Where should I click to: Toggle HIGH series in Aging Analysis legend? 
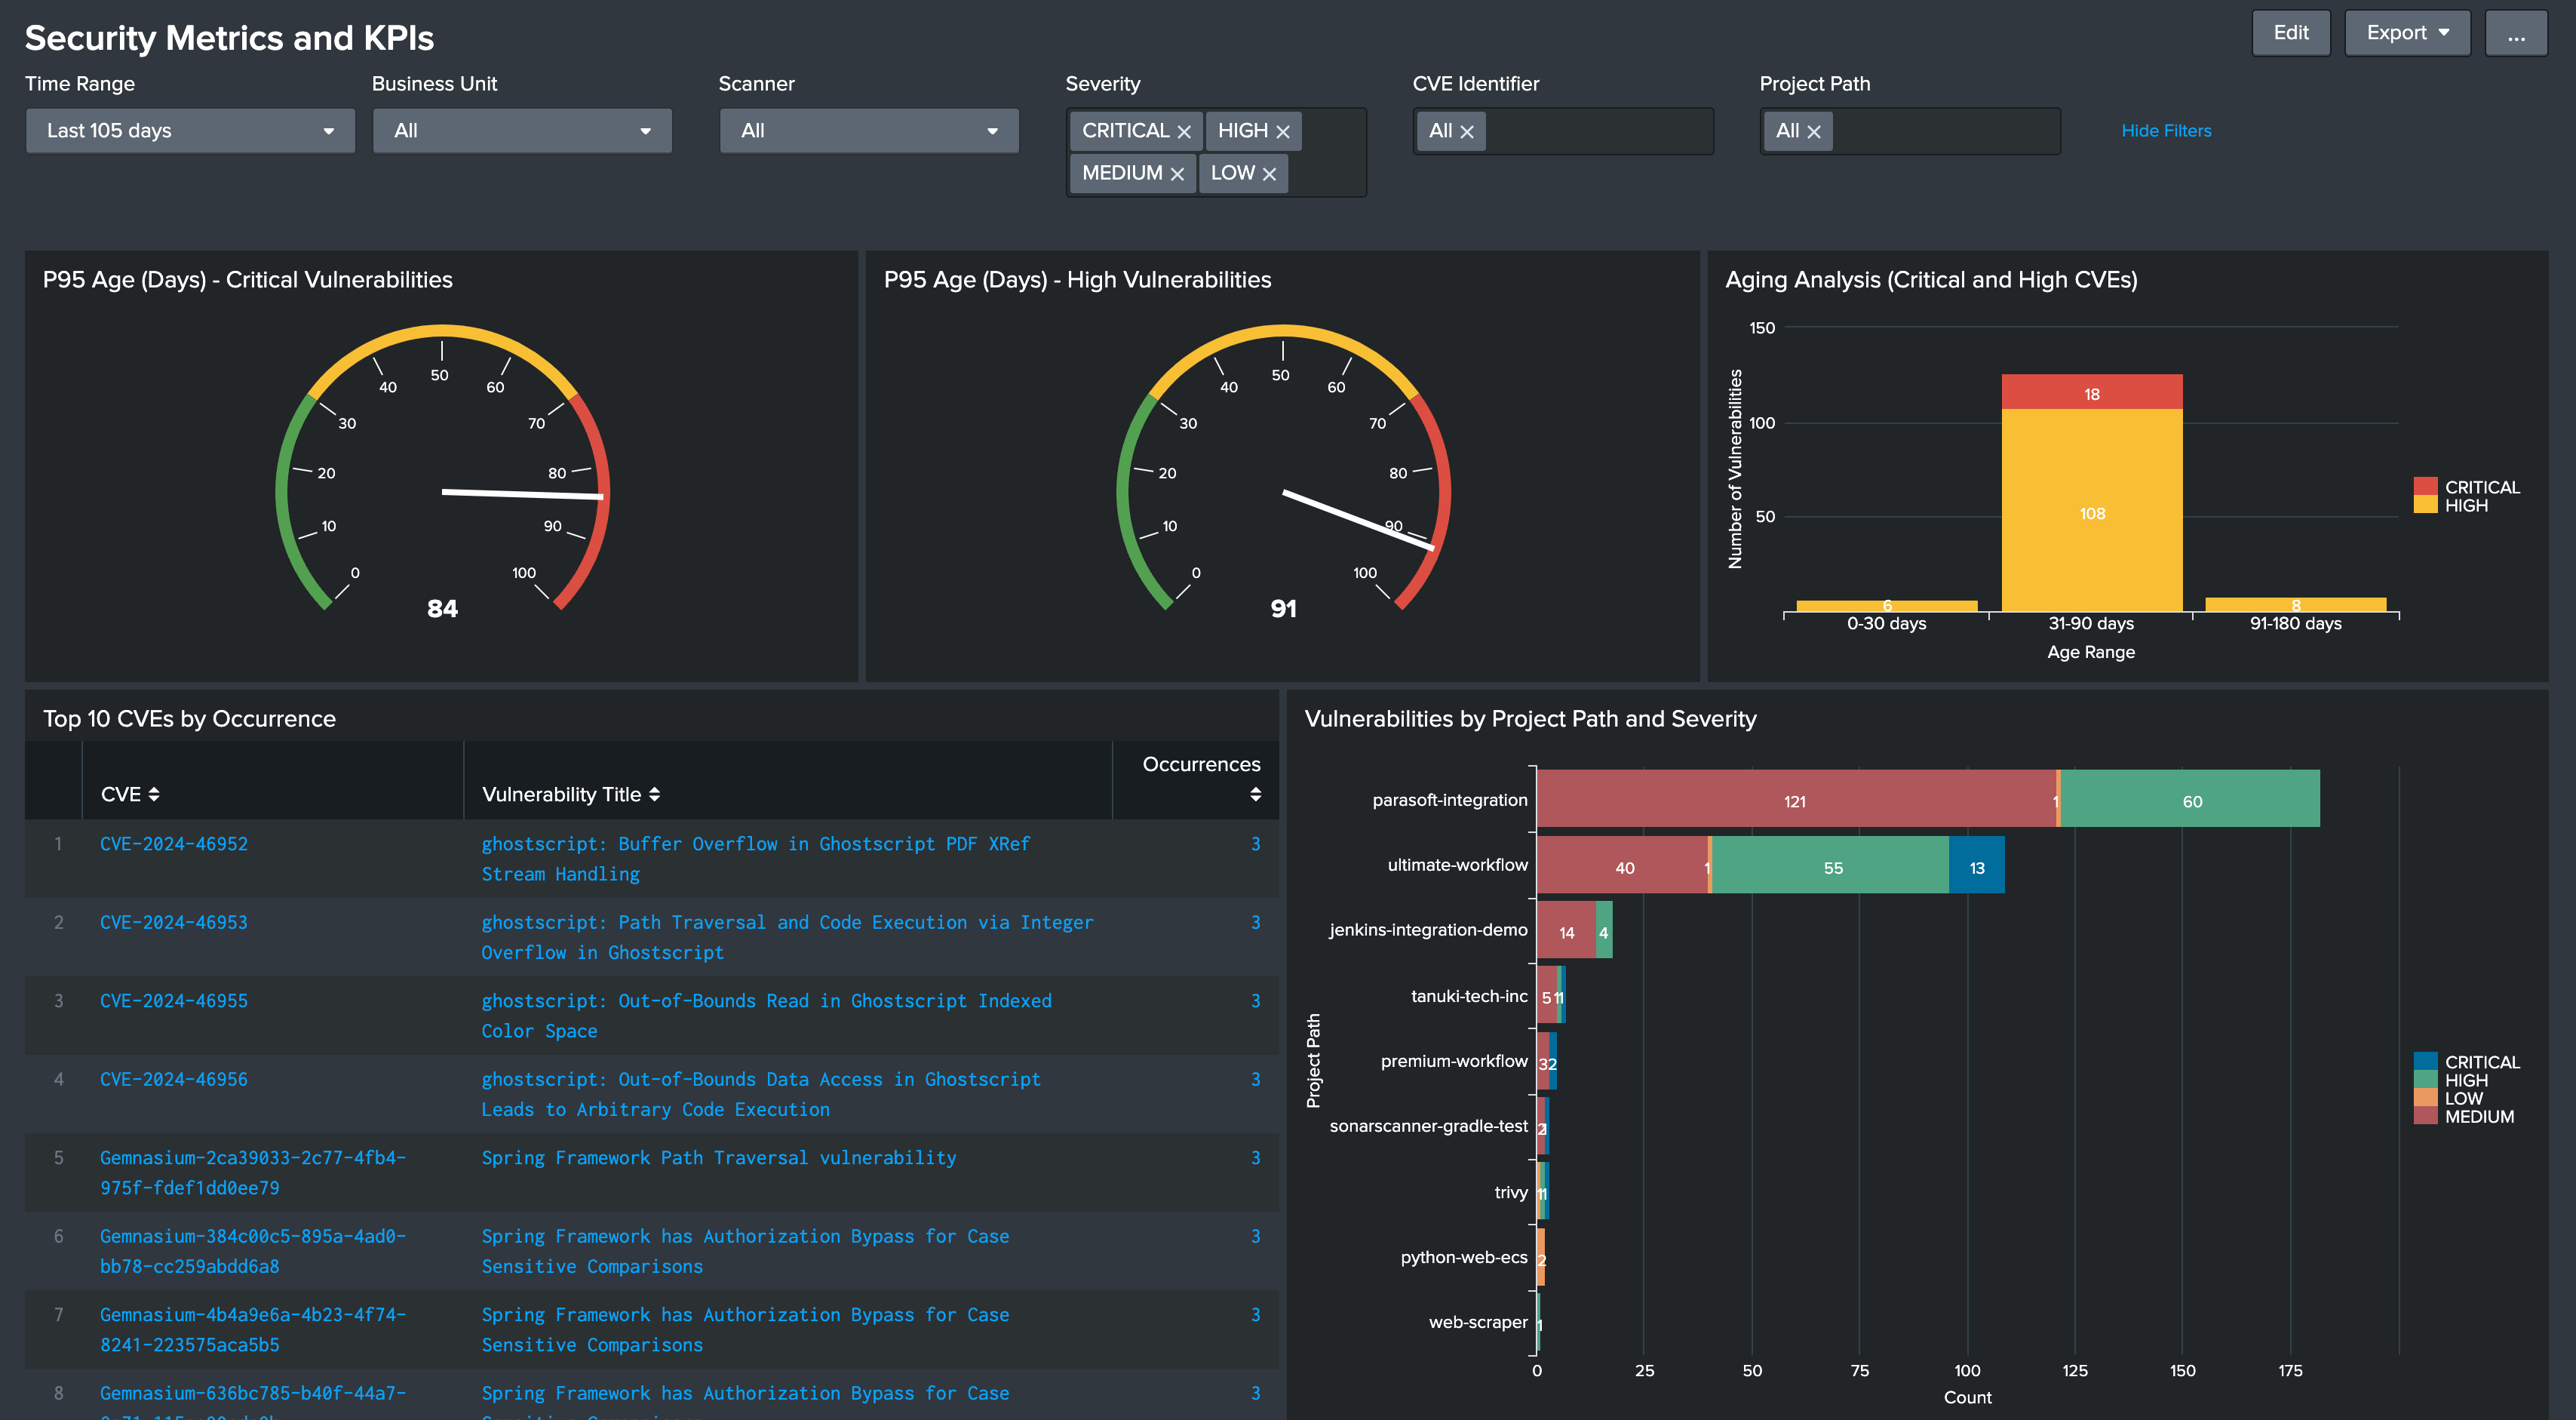click(2467, 505)
